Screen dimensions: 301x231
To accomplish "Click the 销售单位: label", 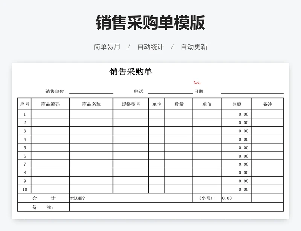I will pyautogui.click(x=56, y=91).
